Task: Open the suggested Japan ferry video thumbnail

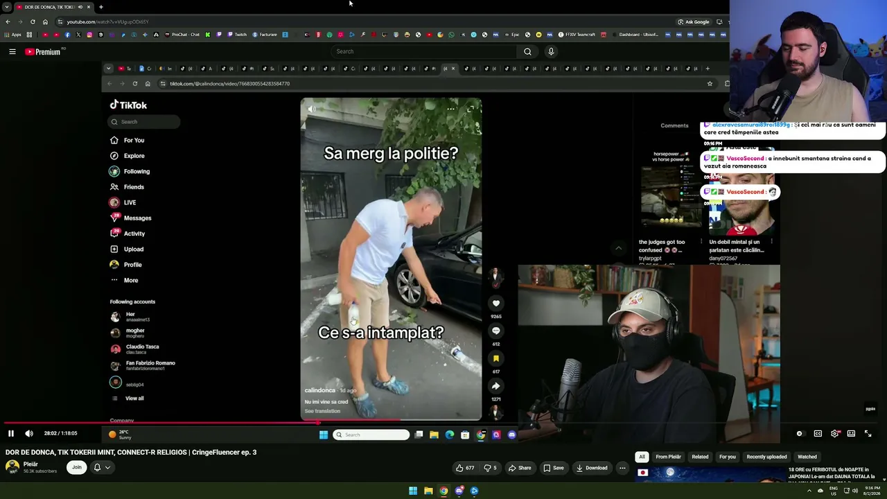Action: 709,475
